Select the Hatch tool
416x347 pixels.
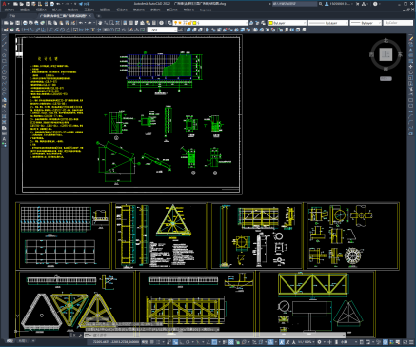(4, 116)
